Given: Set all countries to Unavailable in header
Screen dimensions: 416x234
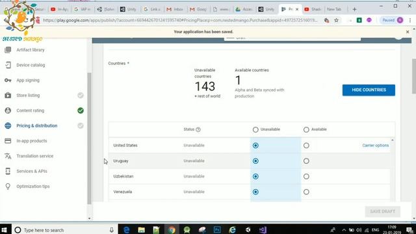Looking at the screenshot, I should pyautogui.click(x=255, y=129).
